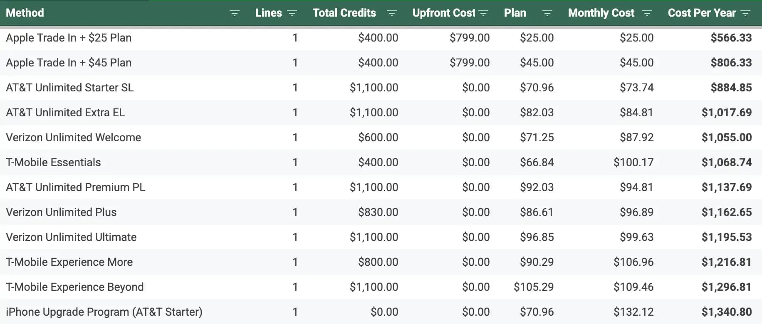Open the filter for the Plan column
This screenshot has width=762, height=324.
pyautogui.click(x=547, y=13)
